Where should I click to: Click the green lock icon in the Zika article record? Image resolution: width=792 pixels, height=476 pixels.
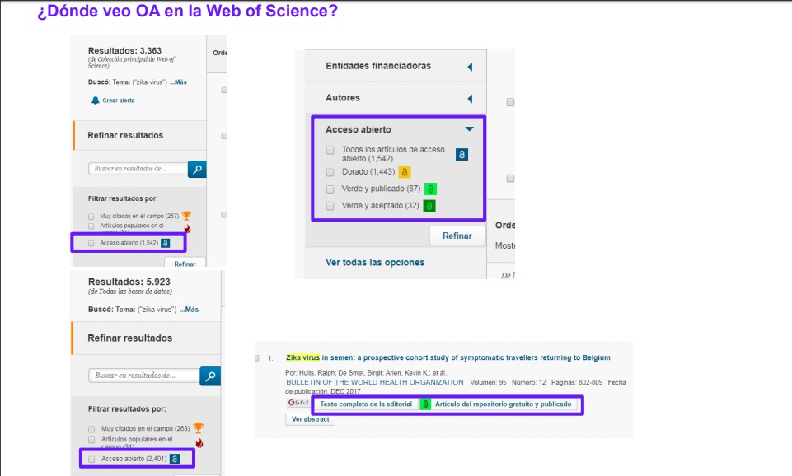tap(425, 404)
